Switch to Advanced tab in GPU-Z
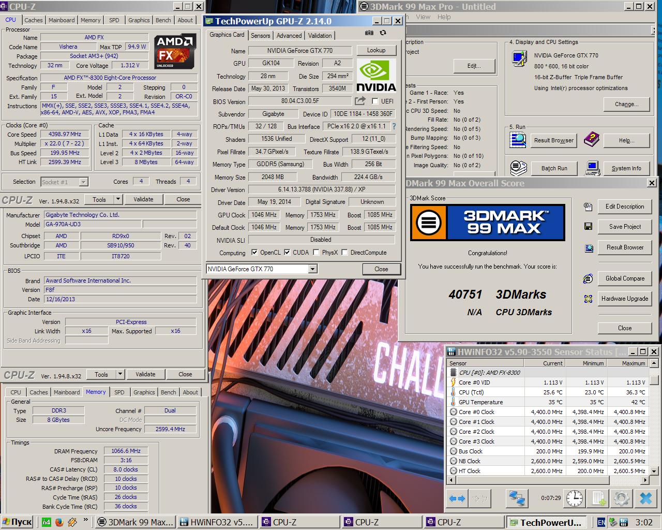The image size is (662, 530). 289,35
